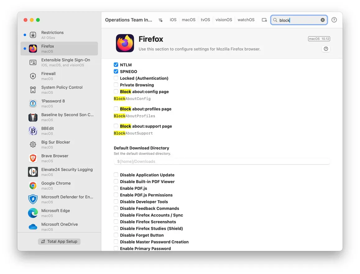Open the Firewall payload settings

pos(48,76)
